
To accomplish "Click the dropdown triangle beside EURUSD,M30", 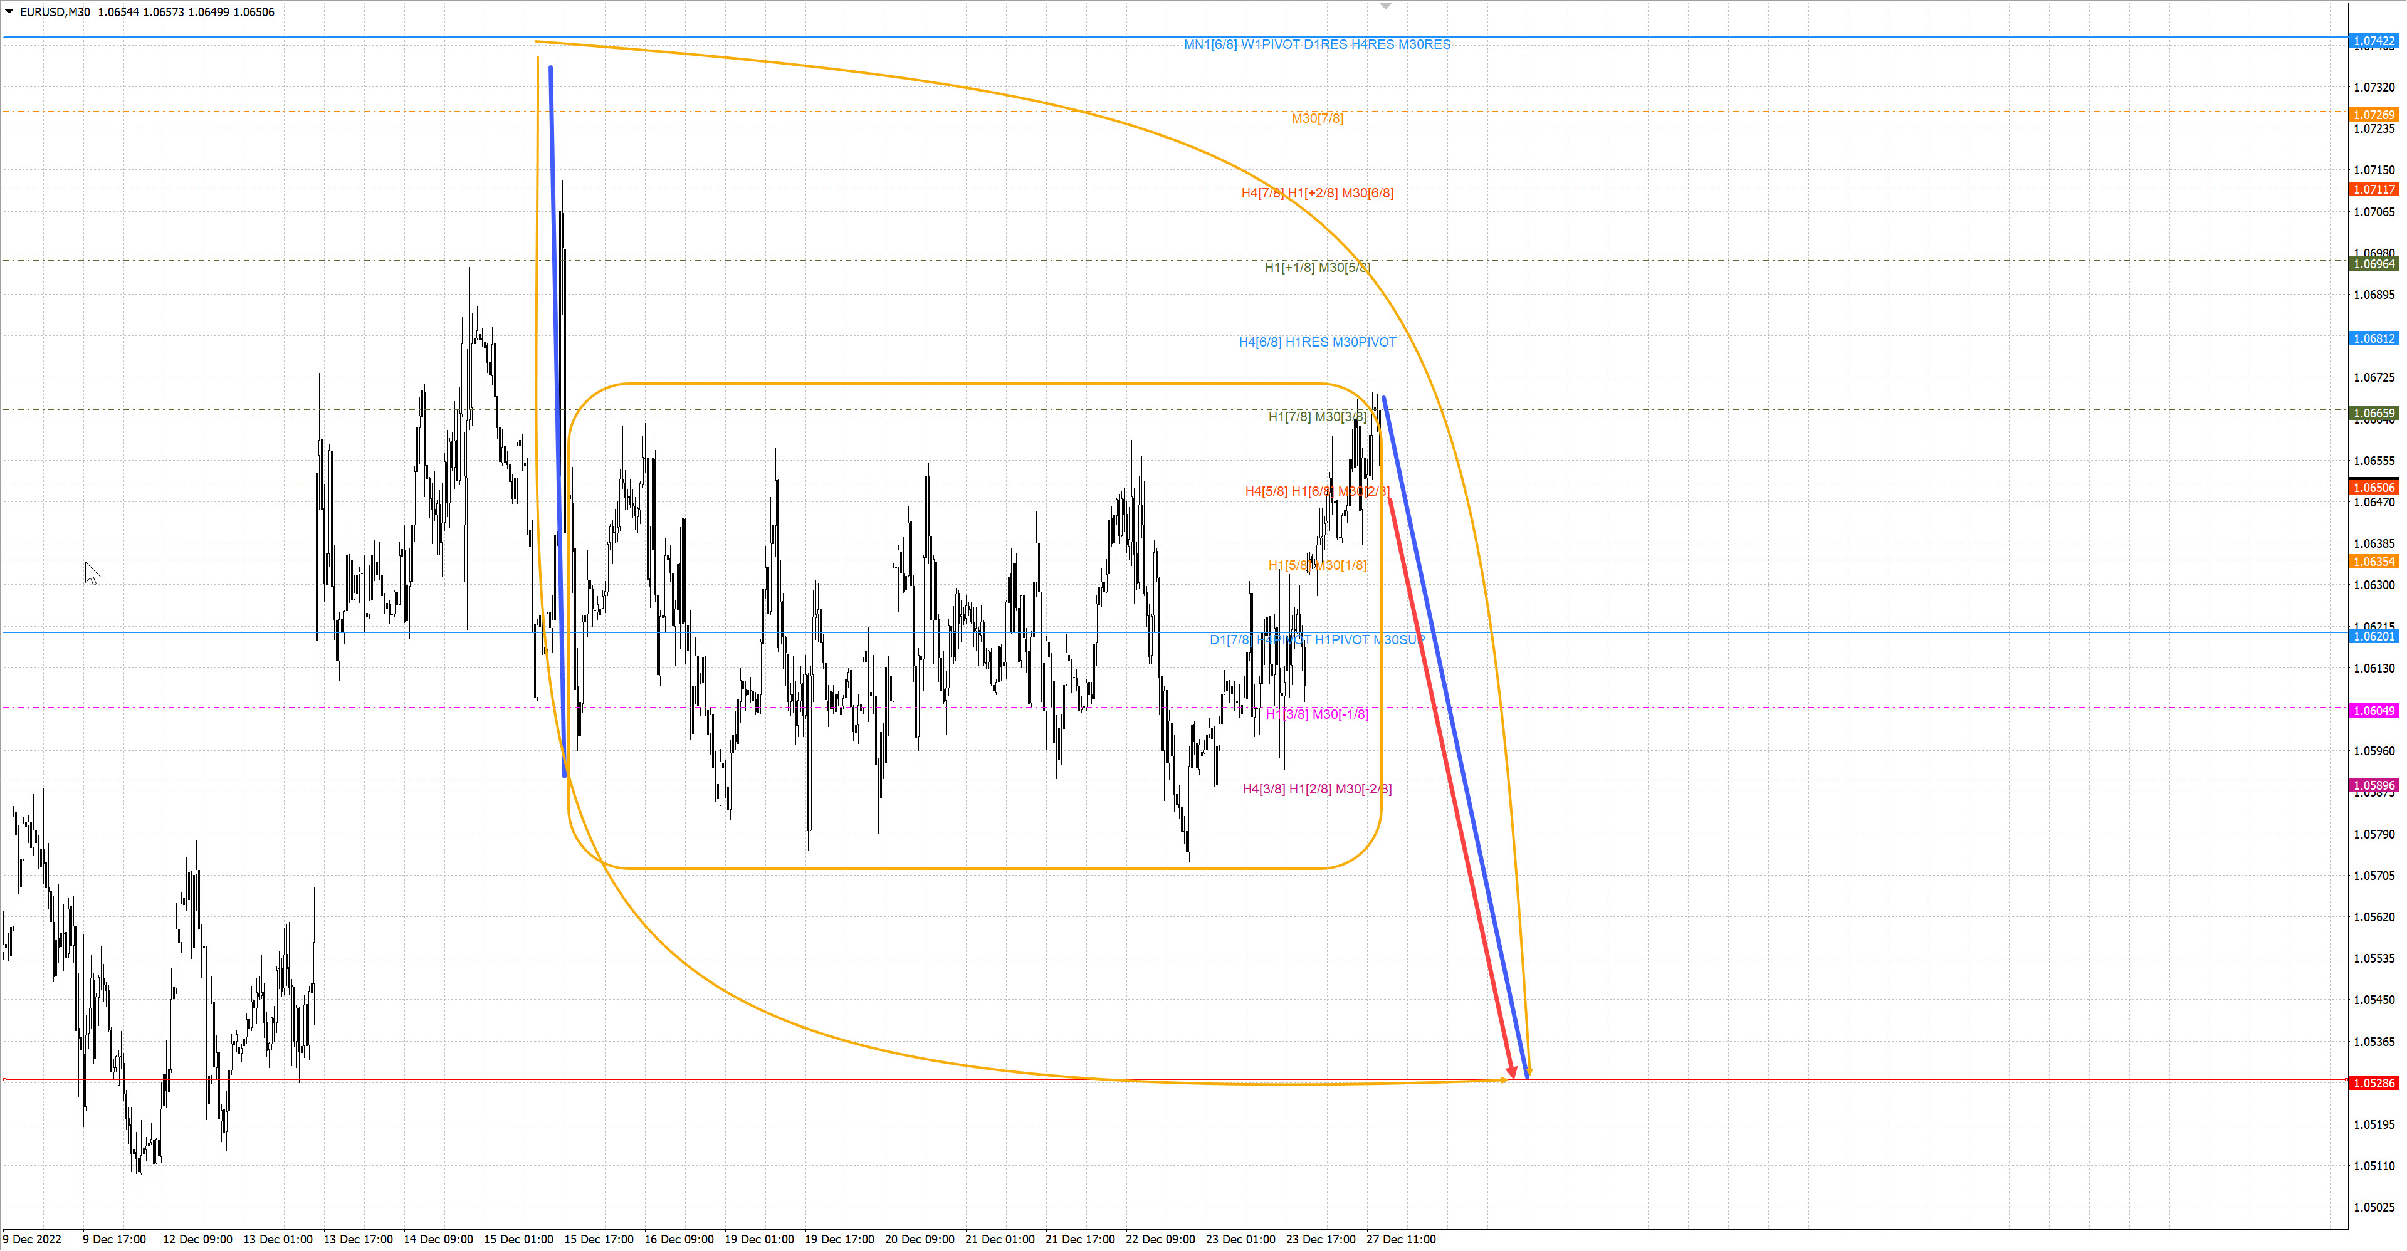I will pos(9,12).
